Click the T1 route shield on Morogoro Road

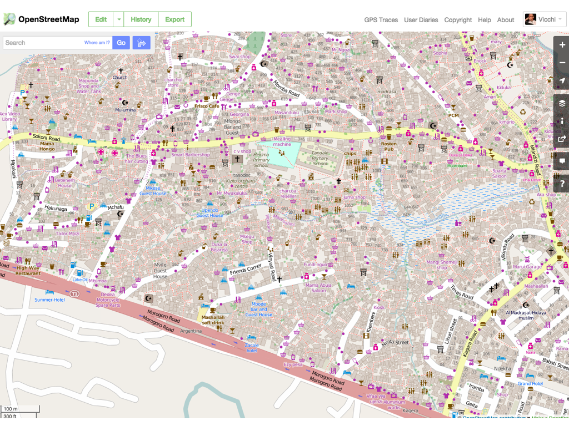pos(74,293)
